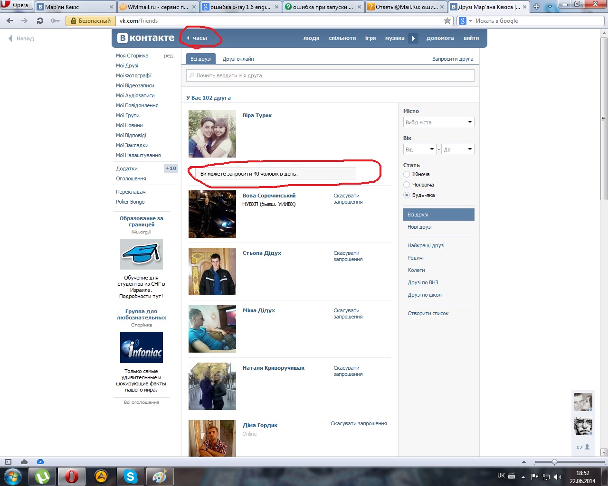Select the Всі друзі tab

coord(200,59)
